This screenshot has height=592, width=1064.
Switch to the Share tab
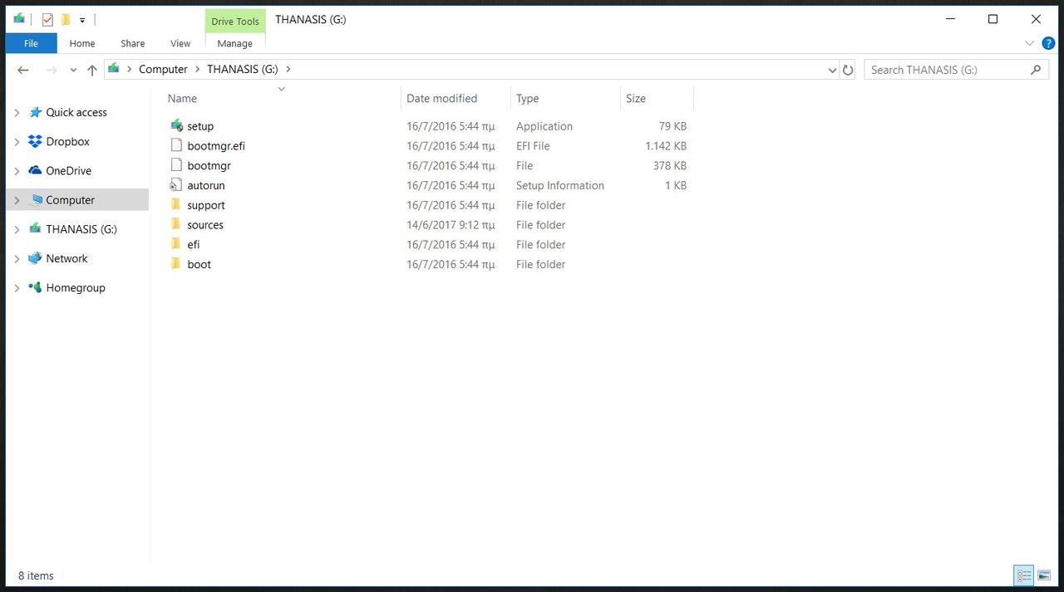[132, 43]
